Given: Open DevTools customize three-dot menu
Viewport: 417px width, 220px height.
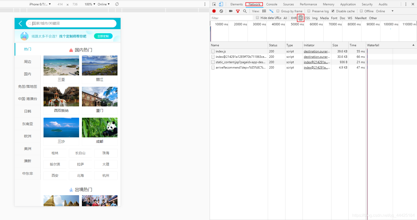Looking at the screenshot, I should (x=406, y=4).
